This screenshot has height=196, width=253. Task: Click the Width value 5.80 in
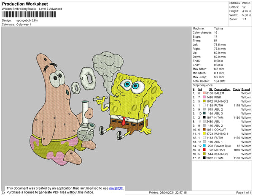[246, 15]
